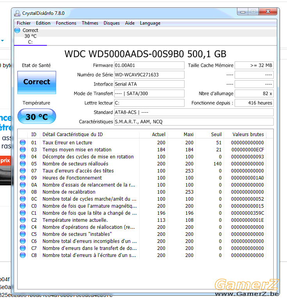The image size is (287, 300).
Task: Click status orb for row ID C4
Action: pyautogui.click(x=23, y=227)
